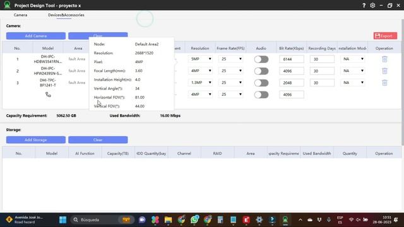Open the Windows Start menu
The height and width of the screenshot is (227, 404).
coord(62,220)
